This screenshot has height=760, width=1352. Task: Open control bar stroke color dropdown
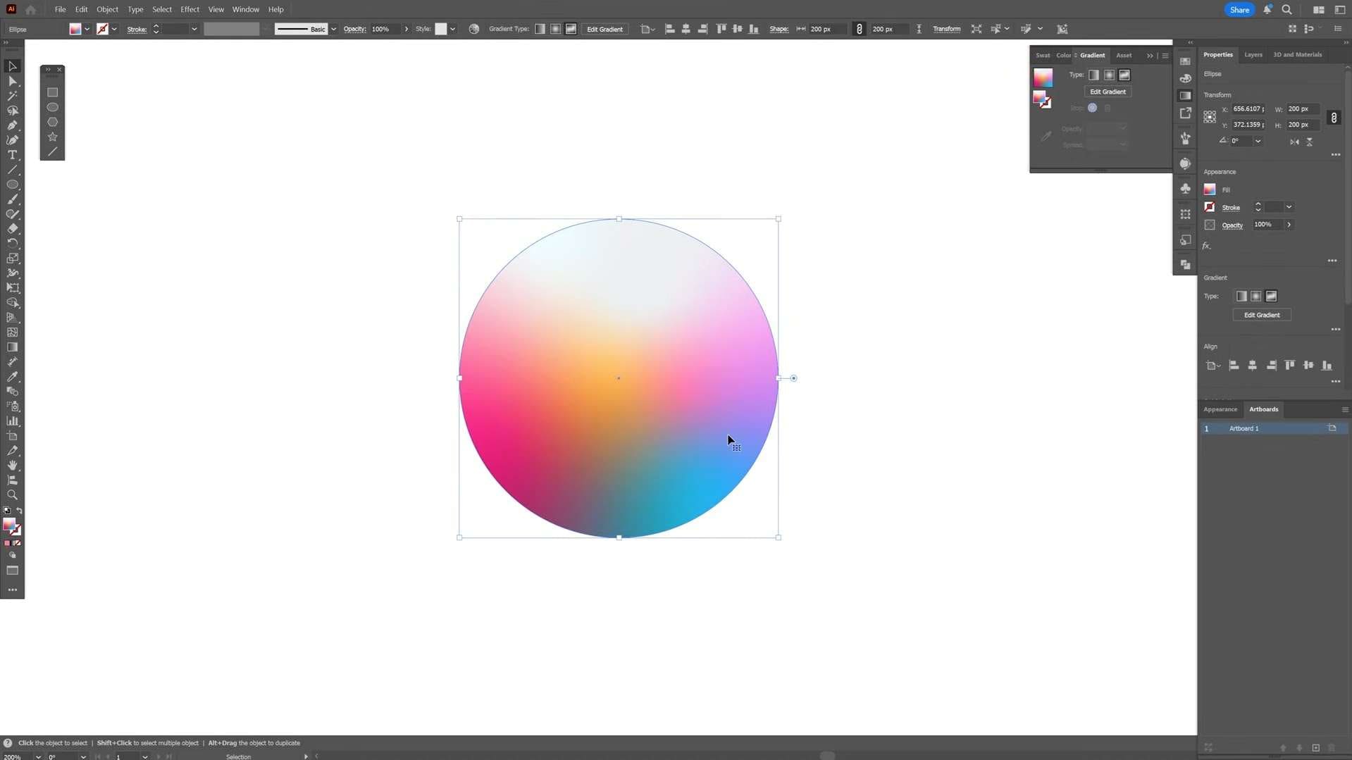point(114,29)
